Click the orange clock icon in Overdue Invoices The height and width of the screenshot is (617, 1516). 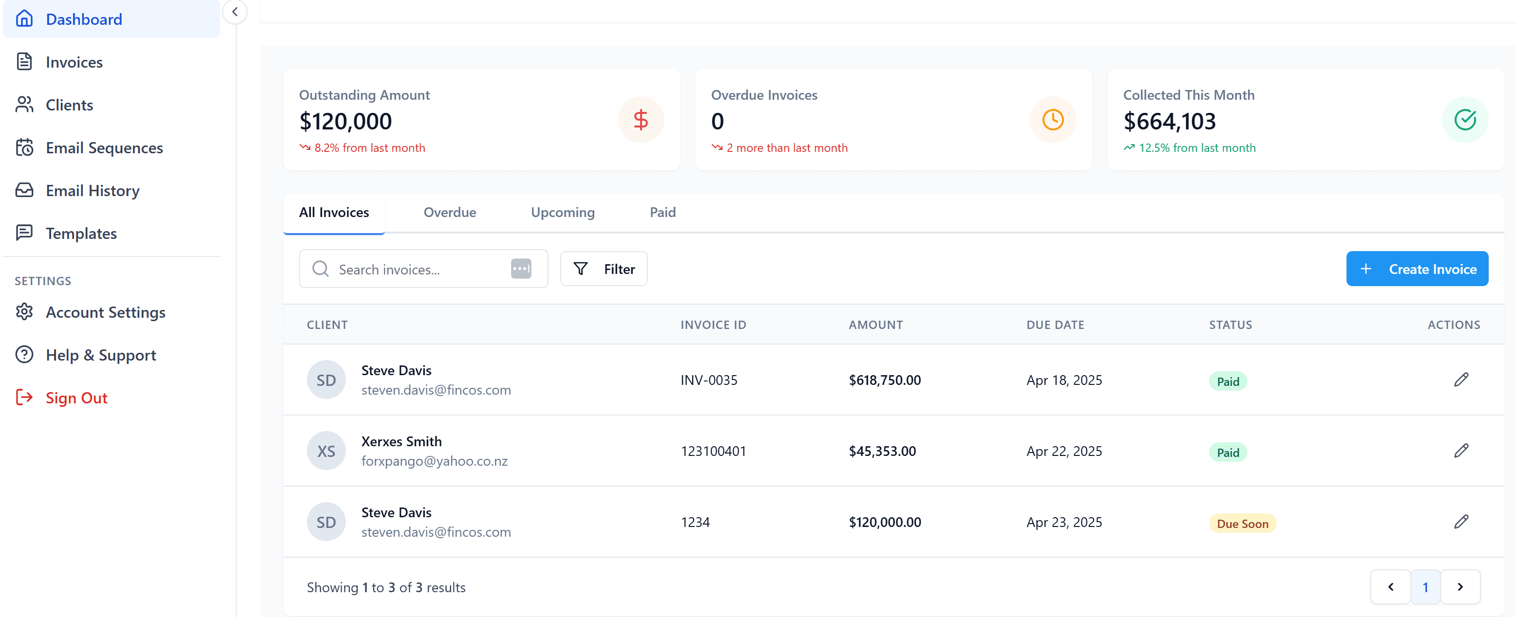tap(1052, 120)
